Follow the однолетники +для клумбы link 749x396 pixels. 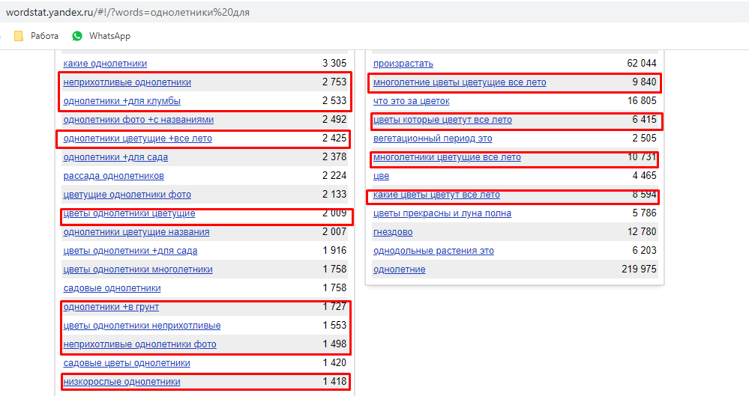pos(121,101)
